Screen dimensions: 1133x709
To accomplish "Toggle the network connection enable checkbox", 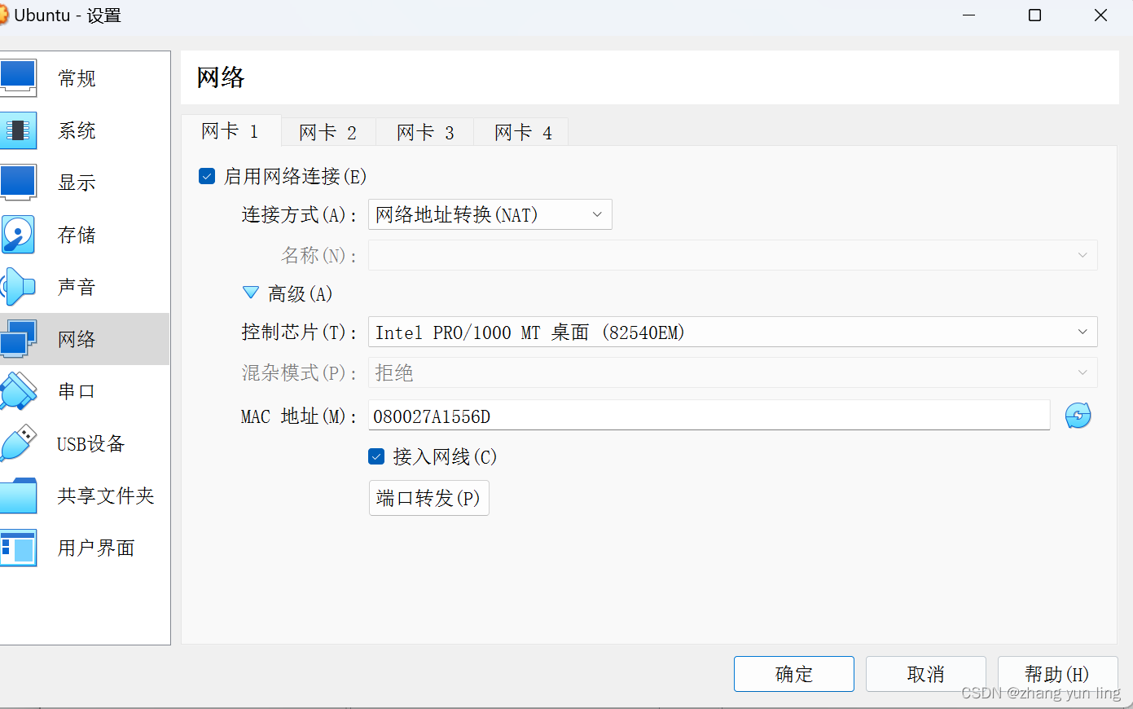I will click(x=206, y=175).
